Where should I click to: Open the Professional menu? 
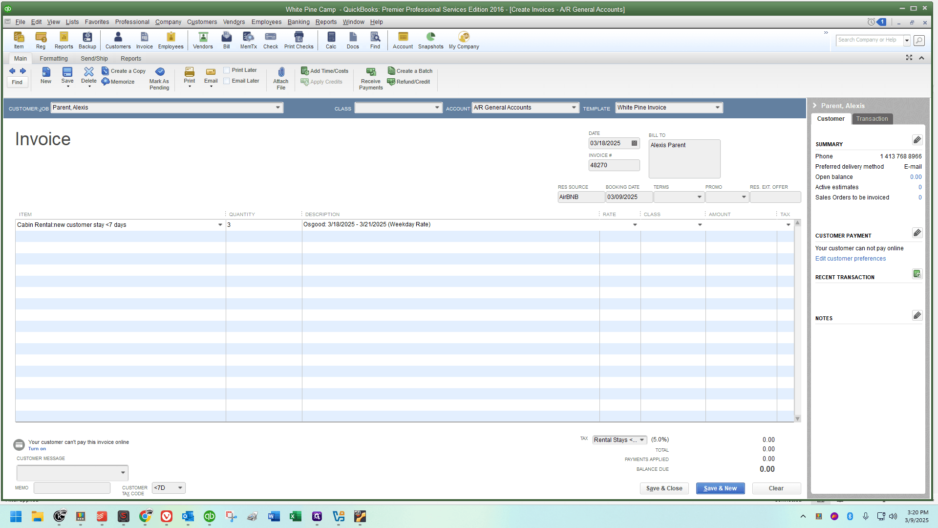pyautogui.click(x=132, y=22)
